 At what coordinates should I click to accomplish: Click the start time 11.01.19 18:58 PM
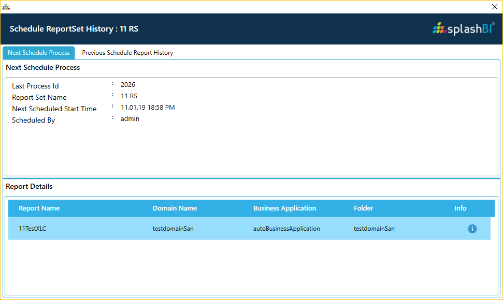click(148, 108)
